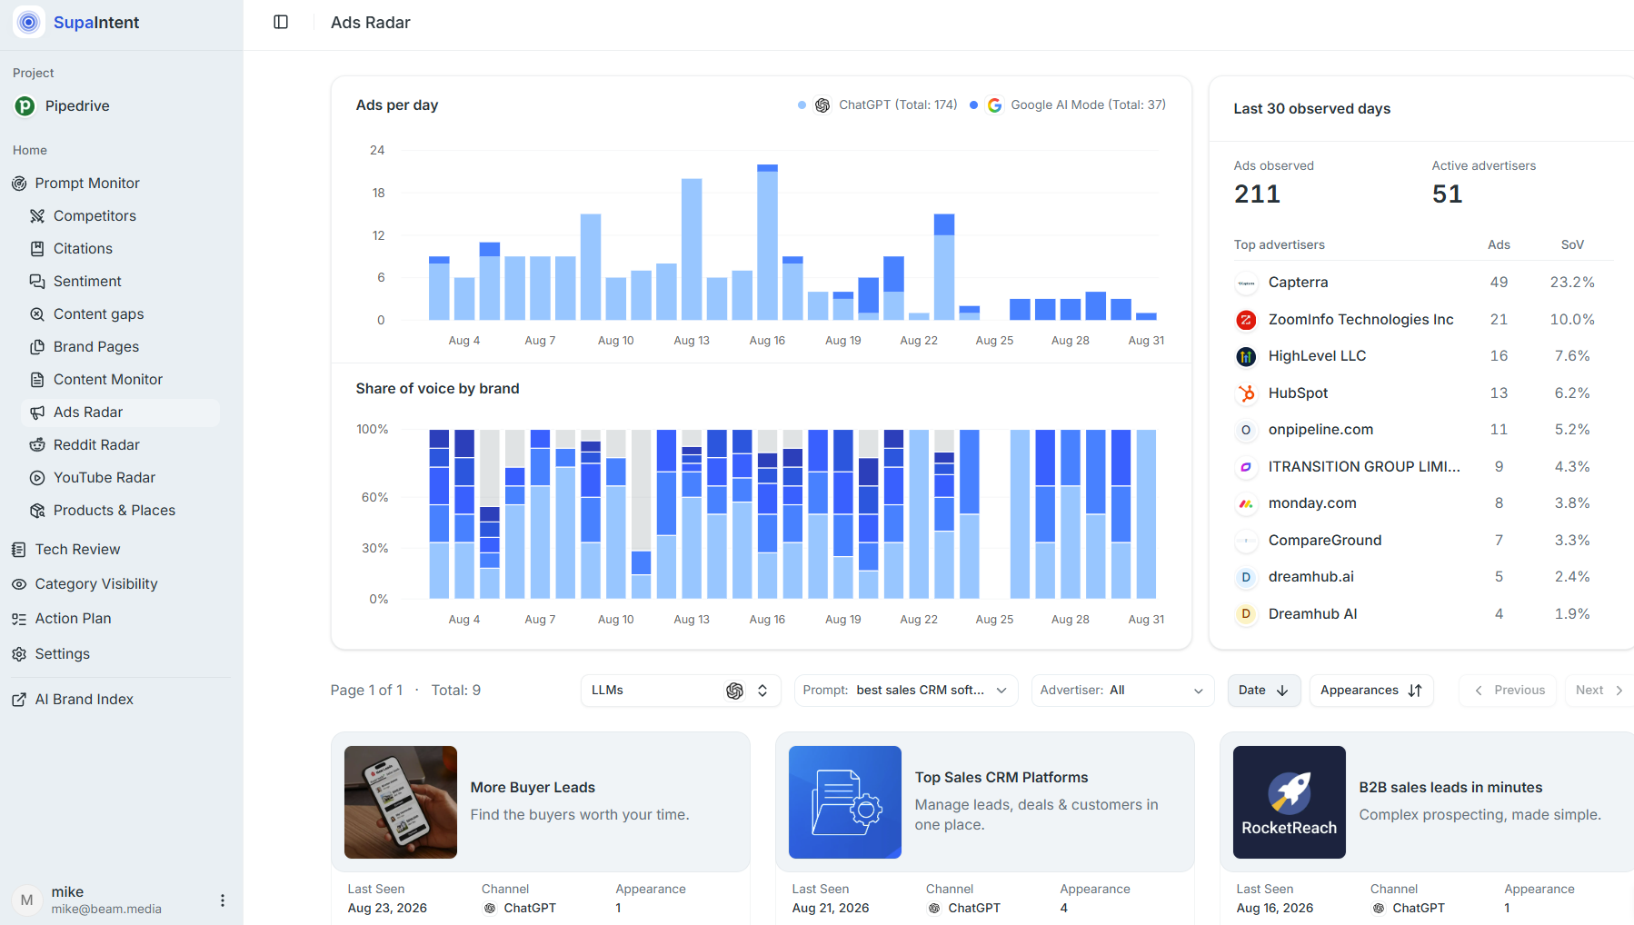This screenshot has height=925, width=1634.
Task: Click the Competitors crossed-swords icon
Action: coord(37,216)
